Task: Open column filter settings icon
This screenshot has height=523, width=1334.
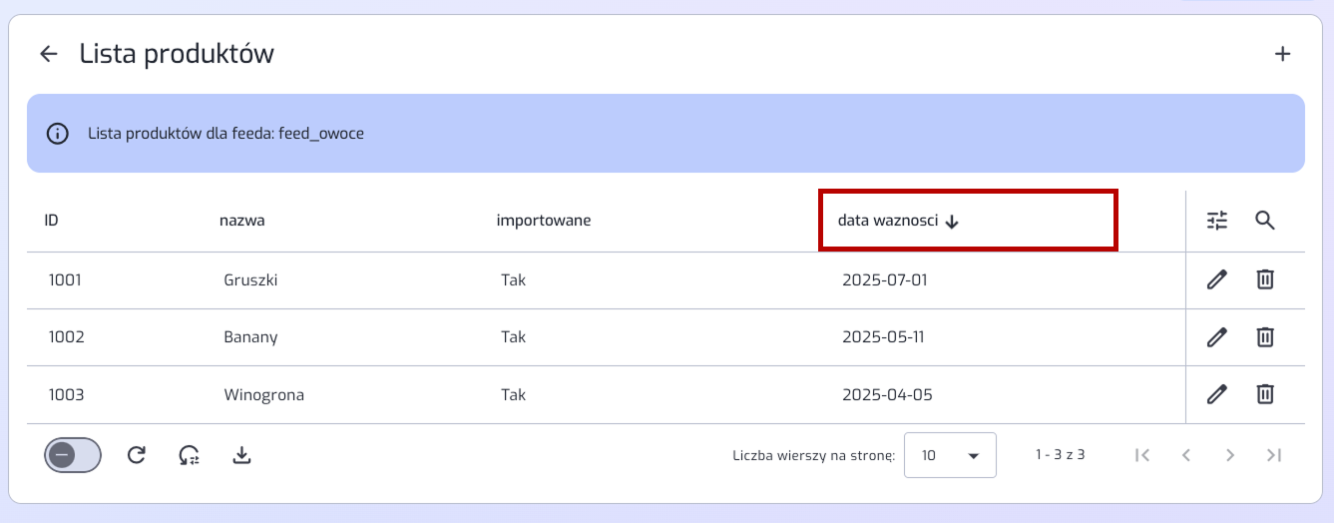Action: pyautogui.click(x=1217, y=221)
